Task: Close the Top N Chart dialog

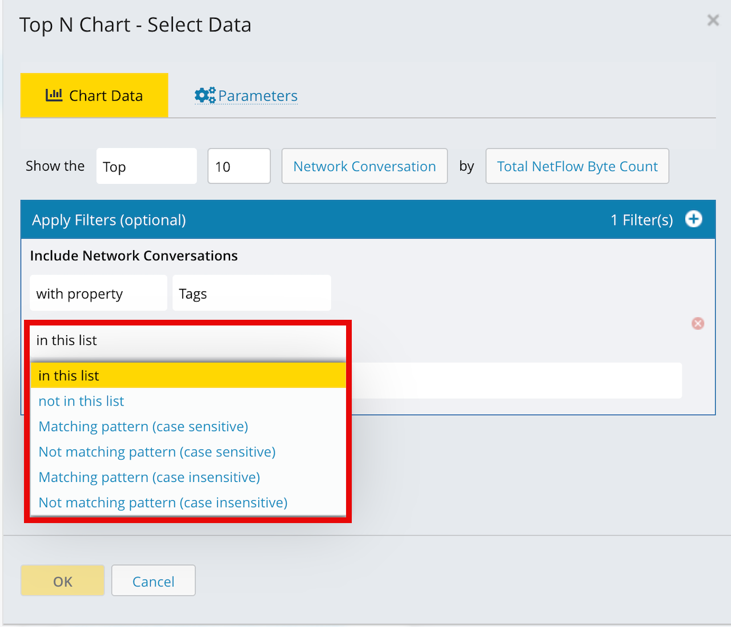Action: pos(713,21)
